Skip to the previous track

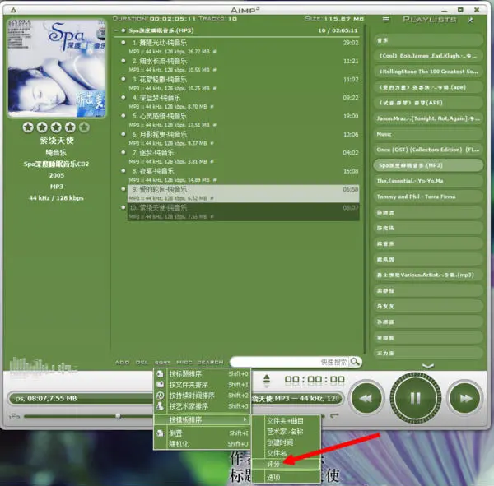coord(366,398)
